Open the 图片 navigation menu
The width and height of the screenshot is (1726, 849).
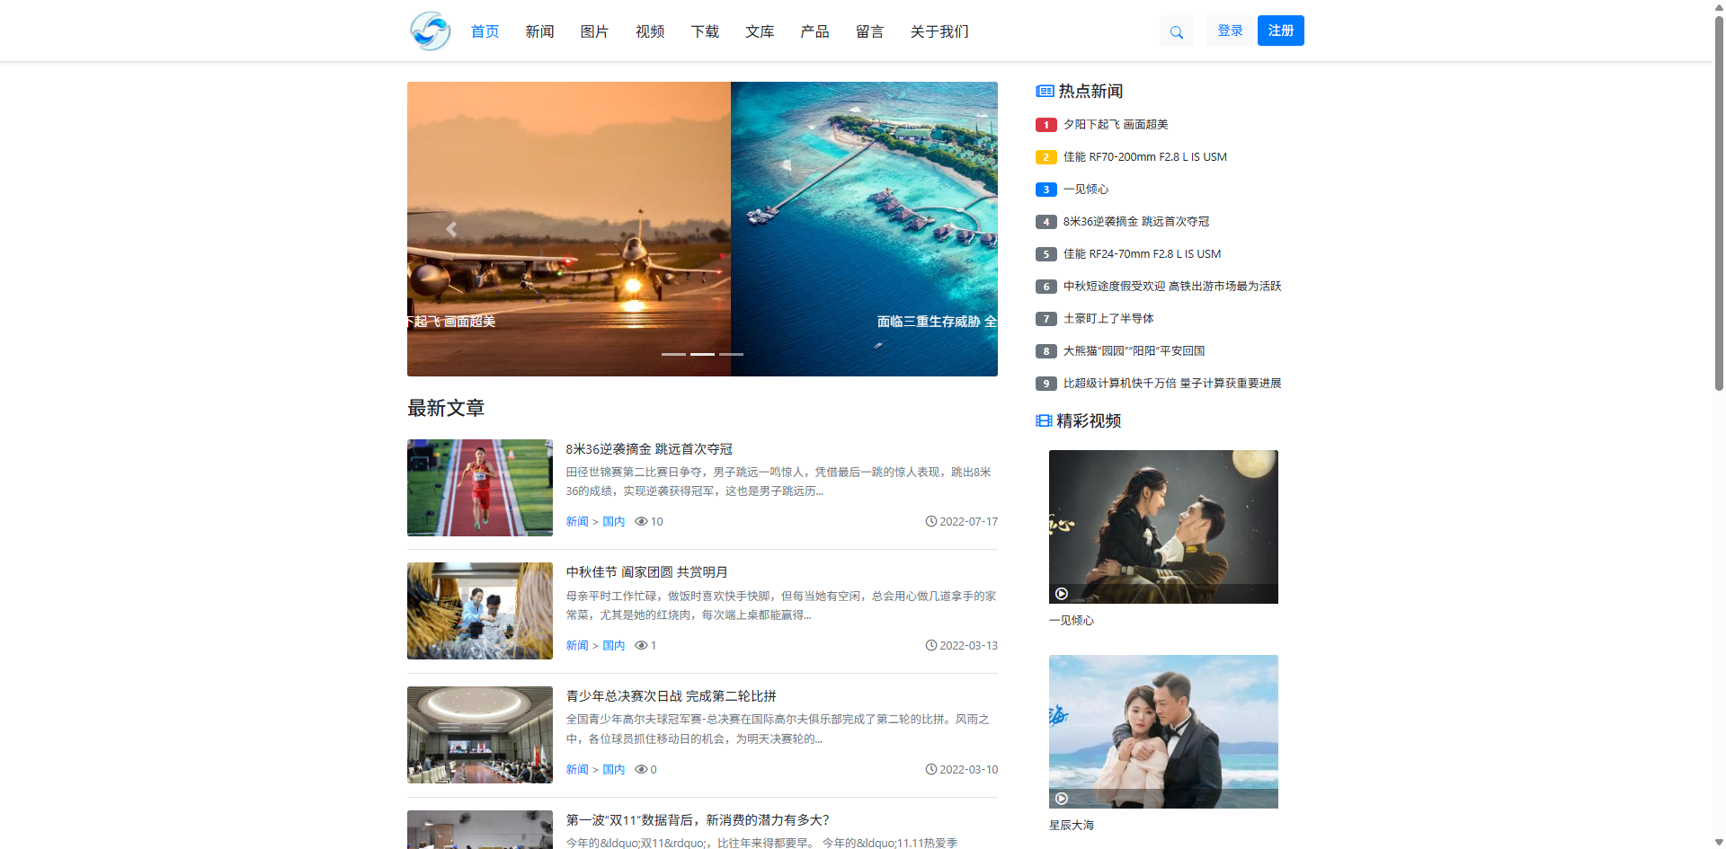pos(594,31)
